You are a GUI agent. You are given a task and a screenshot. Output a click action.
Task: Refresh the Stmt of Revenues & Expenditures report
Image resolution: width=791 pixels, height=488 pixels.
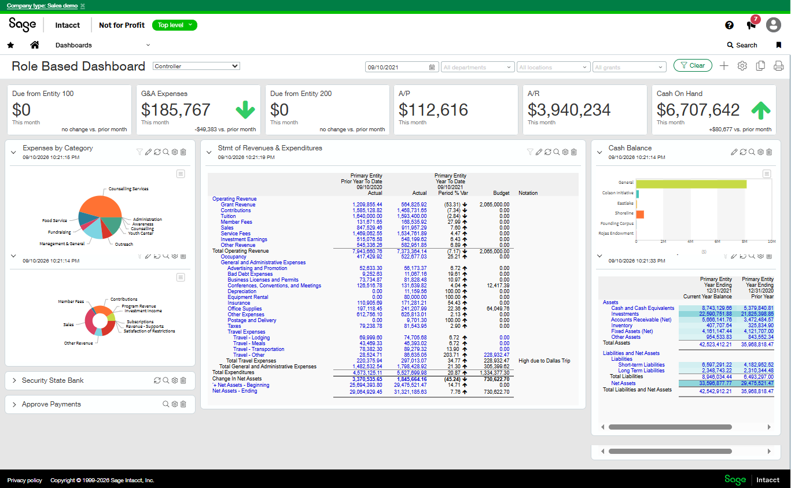[x=547, y=152]
